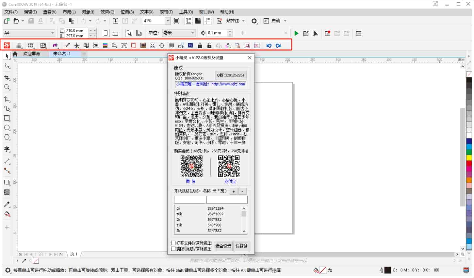Open the 对象(J) menu
Image resolution: width=474 pixels, height=278 pixels.
tap(88, 12)
